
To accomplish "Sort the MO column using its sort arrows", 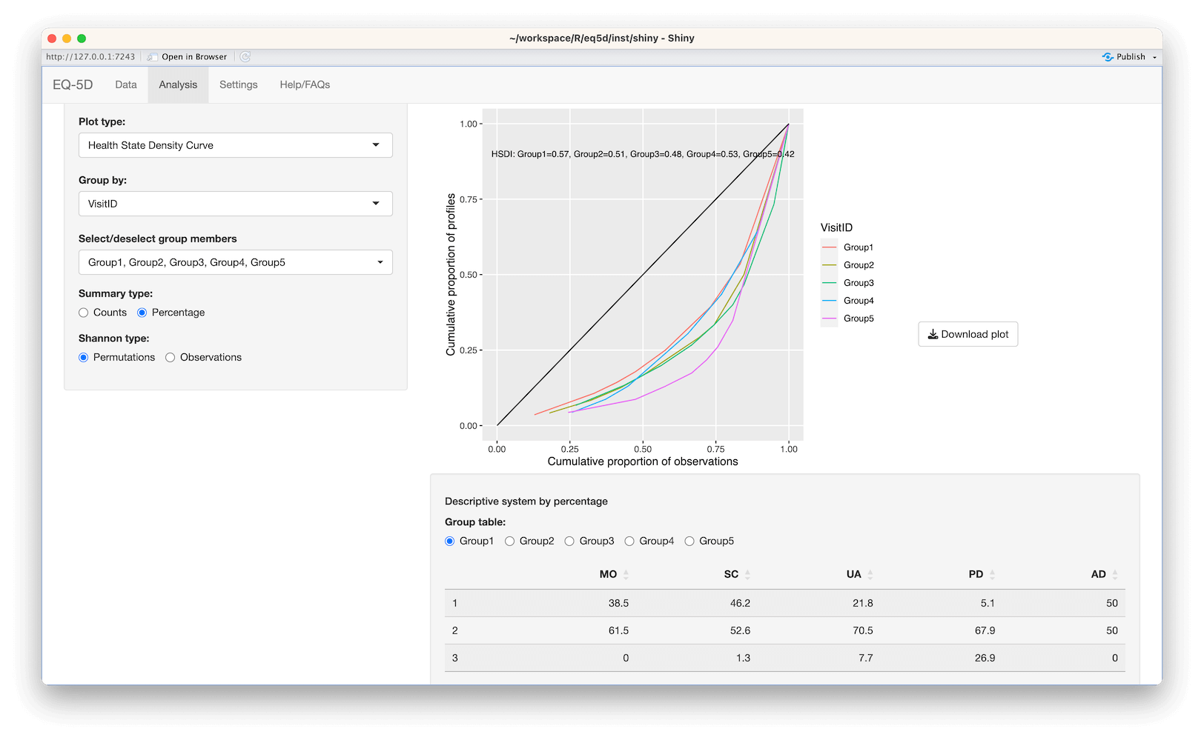I will coord(625,574).
